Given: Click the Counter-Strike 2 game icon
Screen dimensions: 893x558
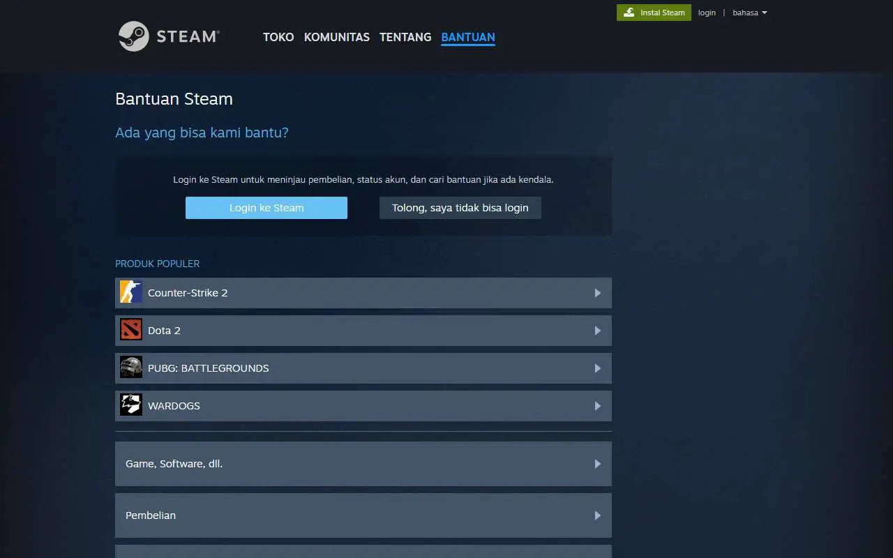Looking at the screenshot, I should (131, 293).
